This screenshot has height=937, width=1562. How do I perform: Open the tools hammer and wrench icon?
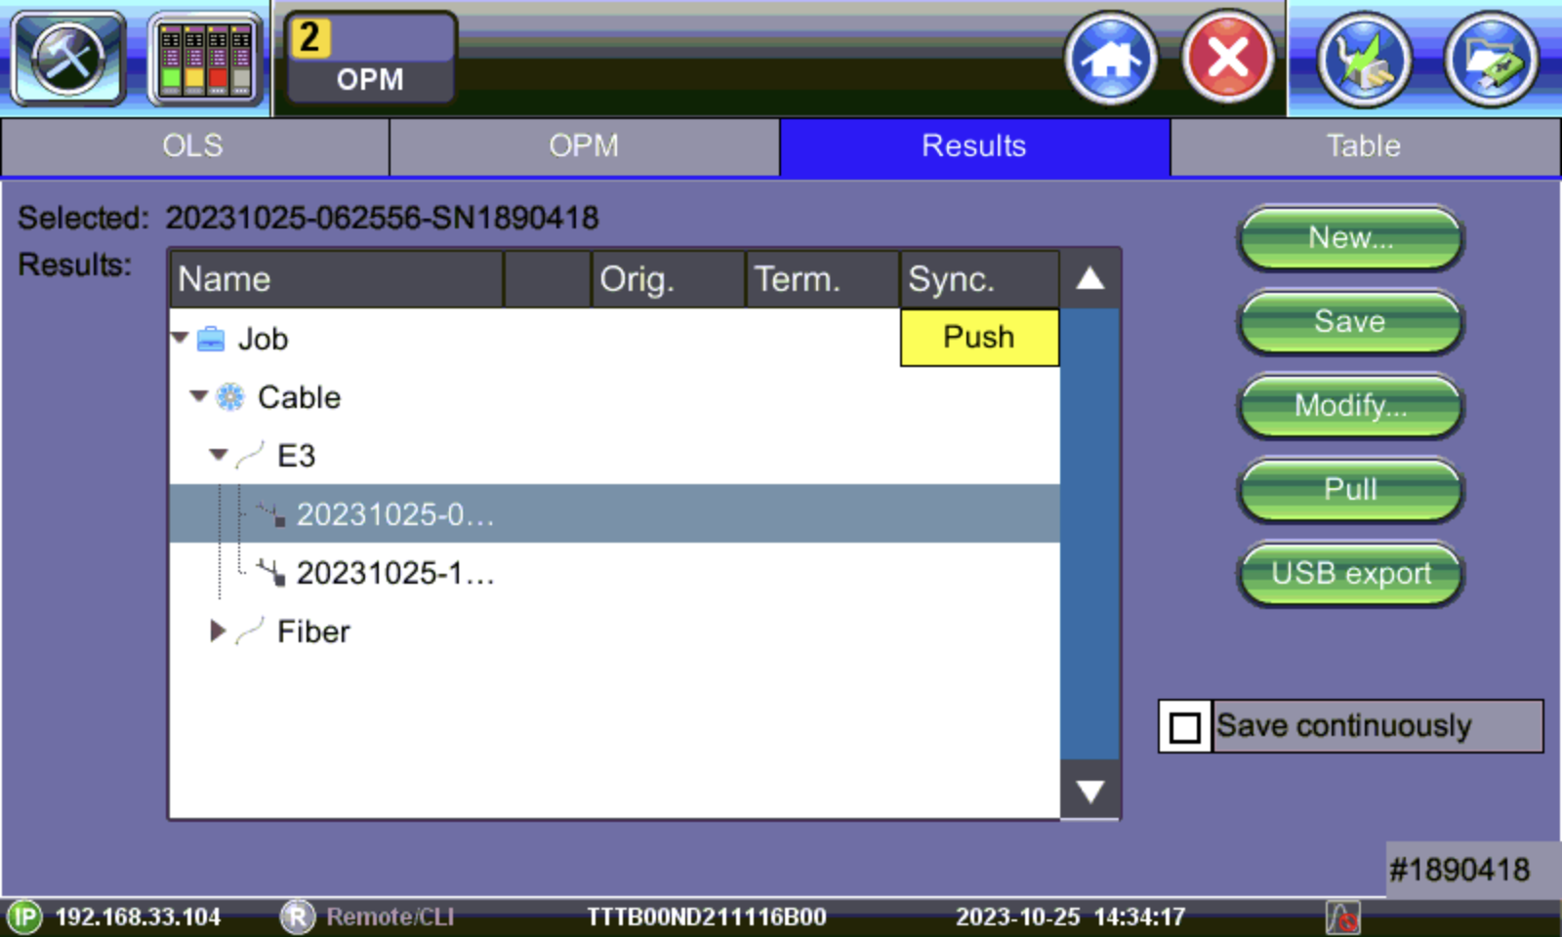click(67, 59)
